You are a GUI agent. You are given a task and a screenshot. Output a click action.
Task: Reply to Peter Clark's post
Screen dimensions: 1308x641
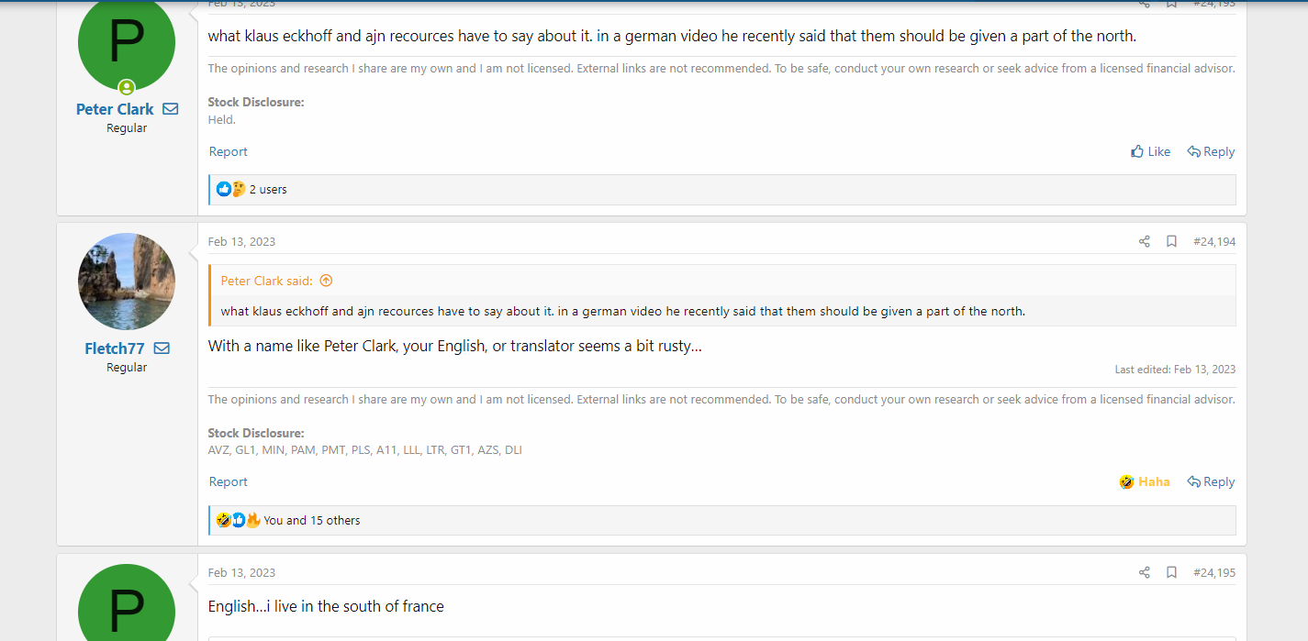click(1211, 151)
